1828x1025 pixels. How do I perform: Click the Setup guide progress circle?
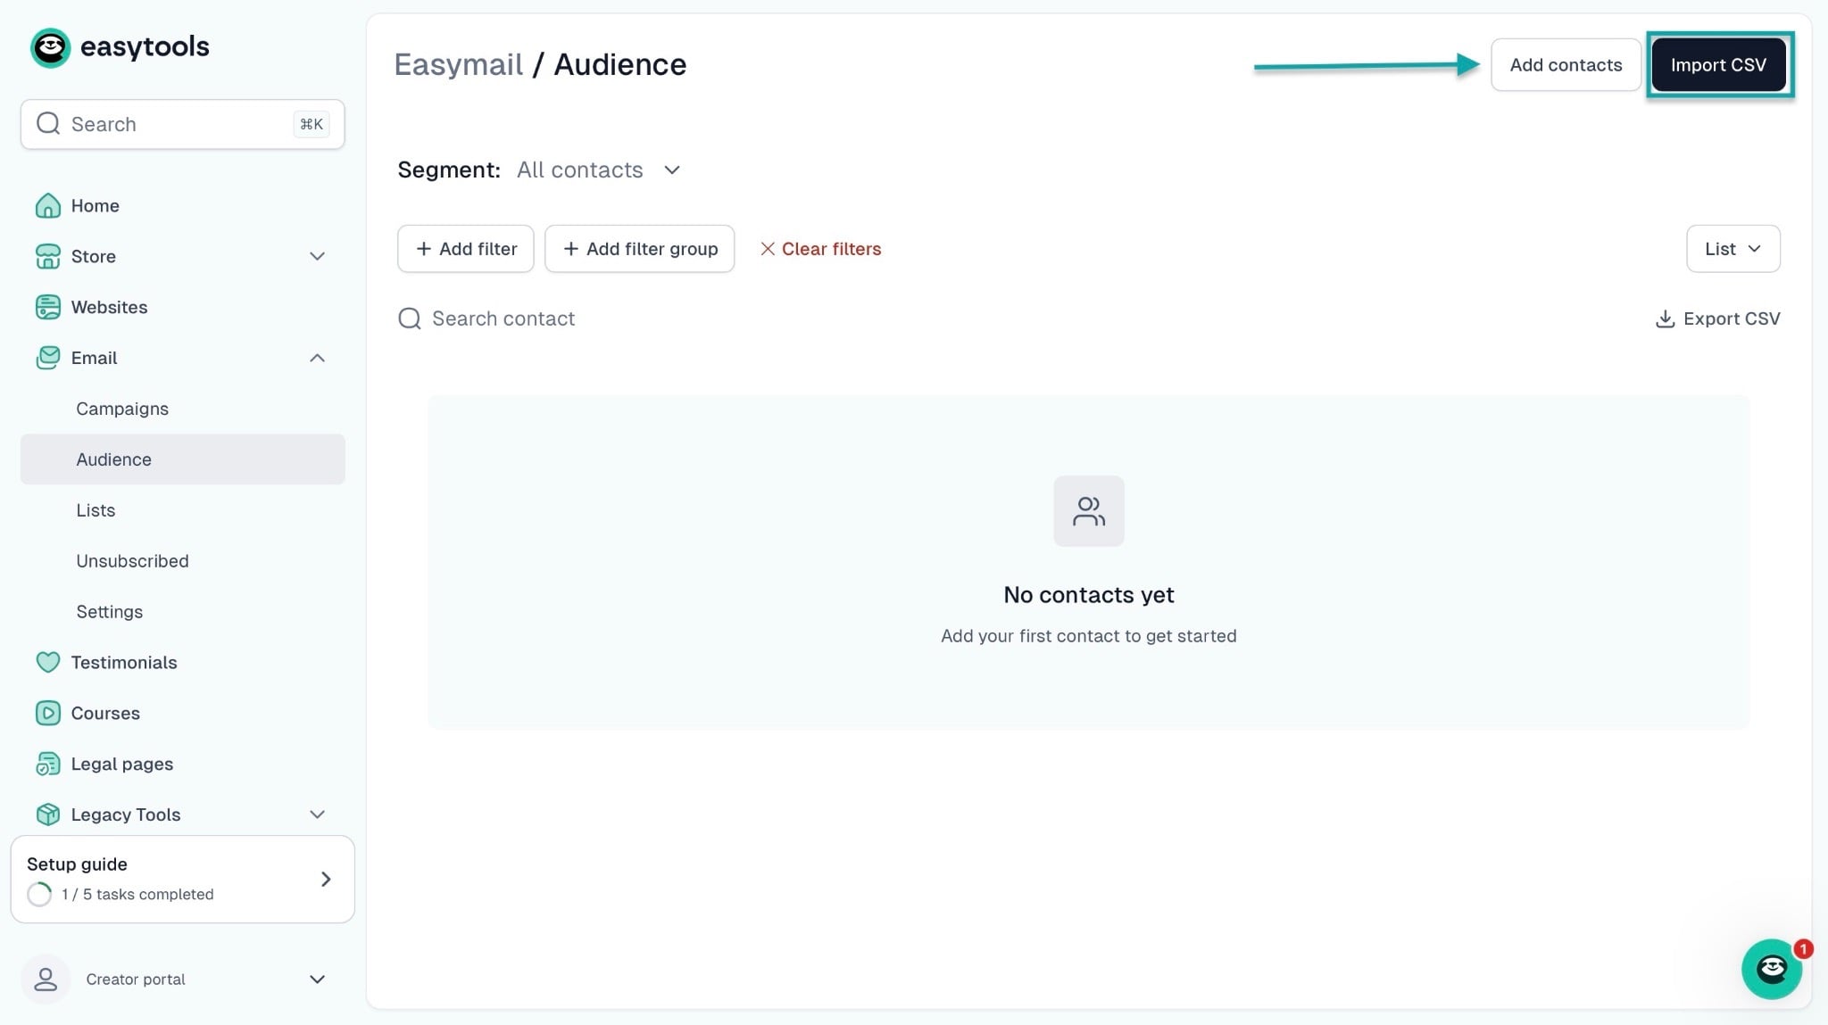point(39,894)
